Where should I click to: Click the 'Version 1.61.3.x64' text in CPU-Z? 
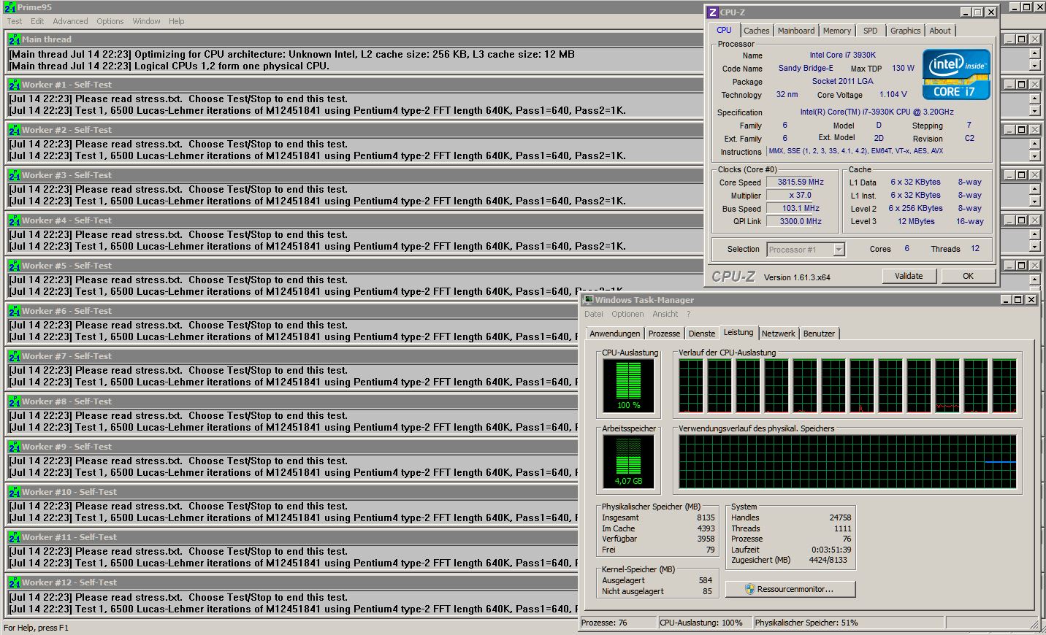(797, 277)
